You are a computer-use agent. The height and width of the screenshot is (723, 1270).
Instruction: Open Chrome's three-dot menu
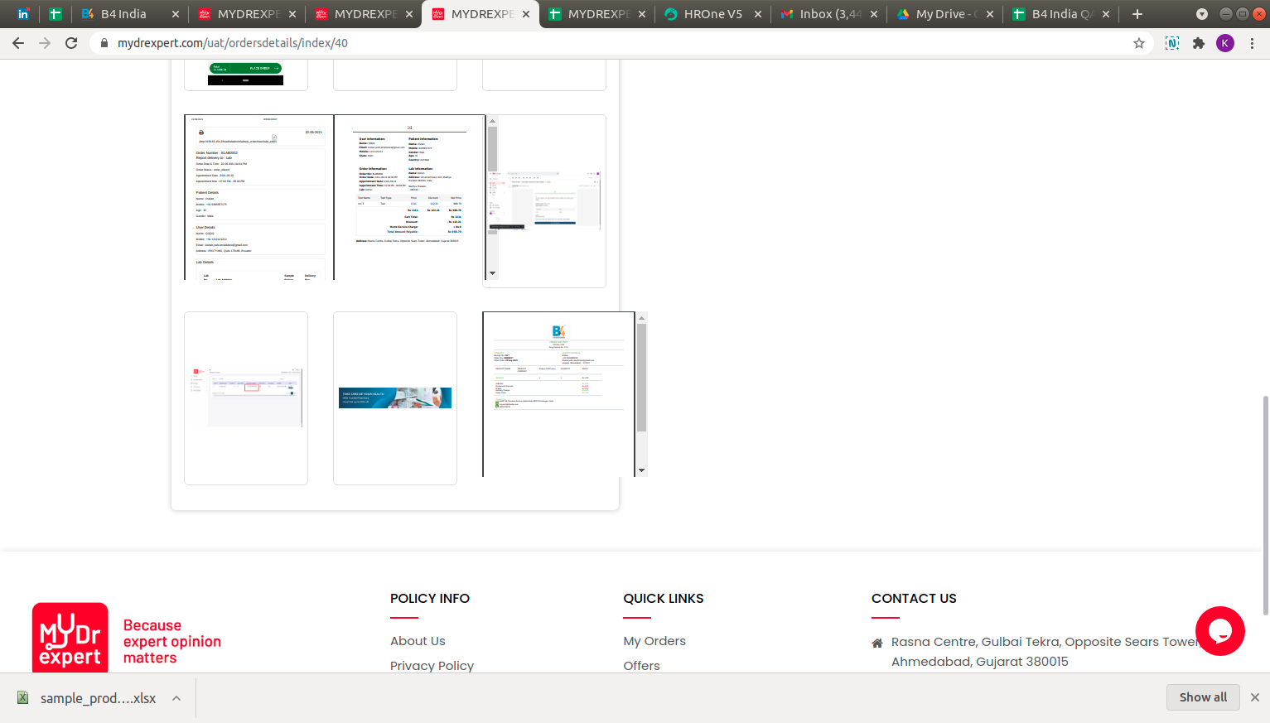click(x=1252, y=43)
